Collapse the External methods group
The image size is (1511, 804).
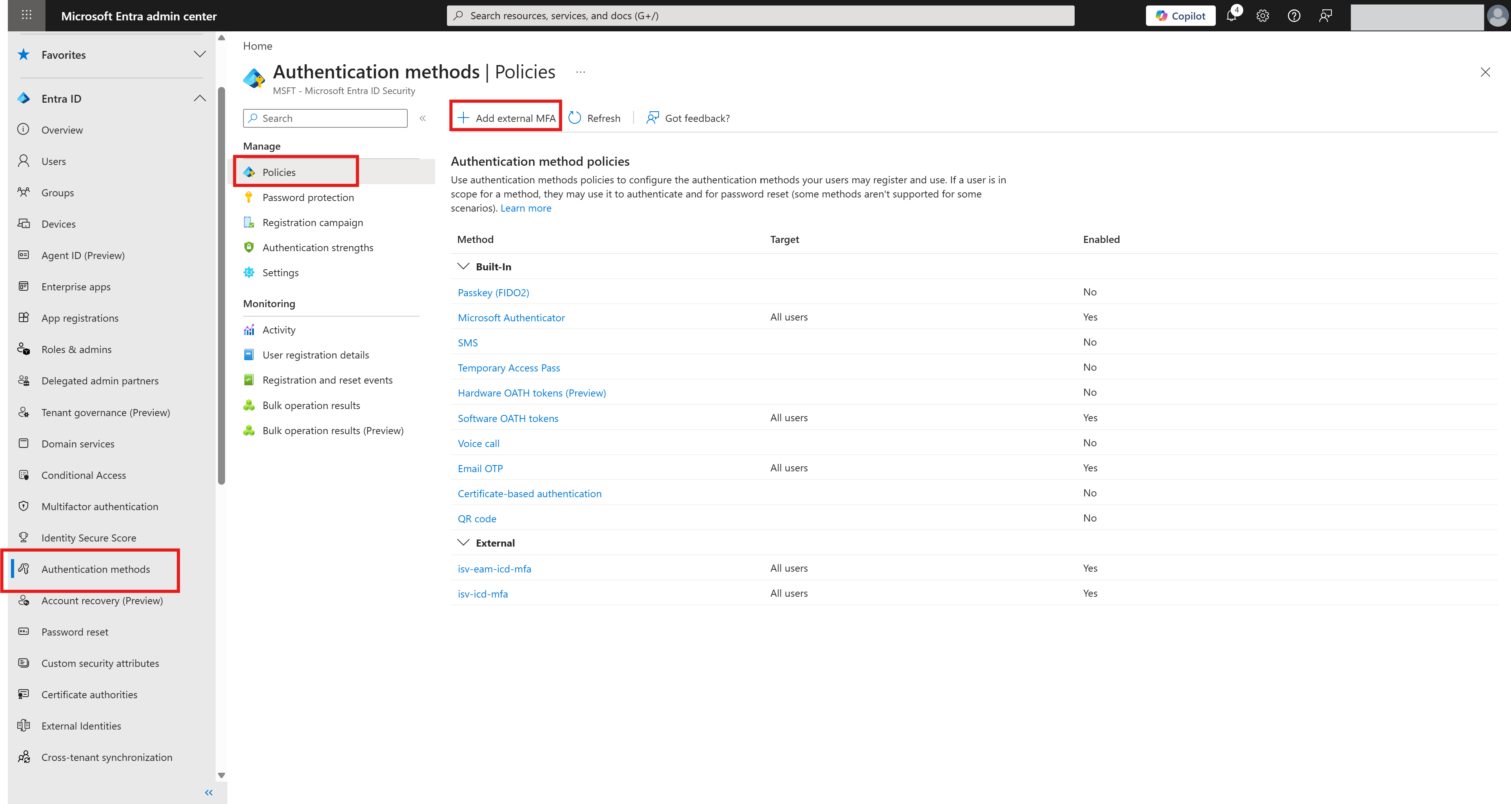[463, 543]
